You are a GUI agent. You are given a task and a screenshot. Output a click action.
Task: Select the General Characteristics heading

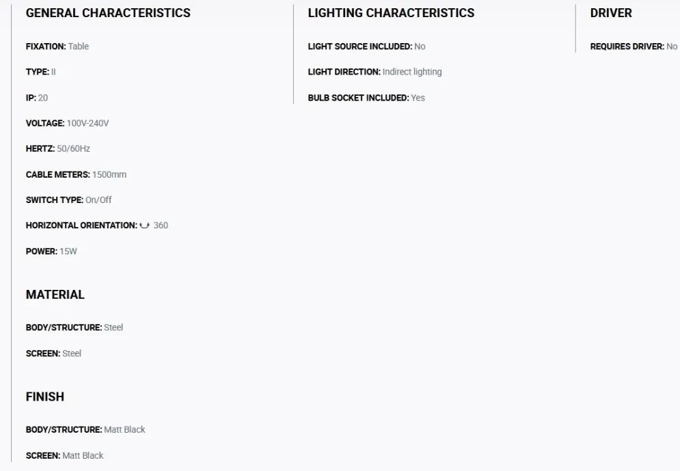(x=108, y=13)
